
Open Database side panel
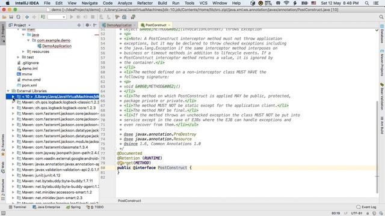(382, 34)
